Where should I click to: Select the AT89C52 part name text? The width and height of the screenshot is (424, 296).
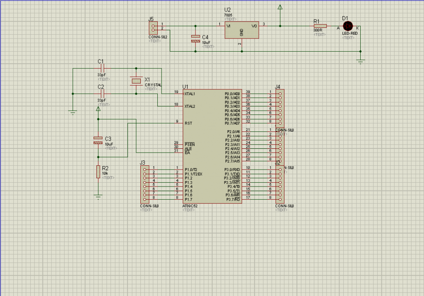[190, 205]
